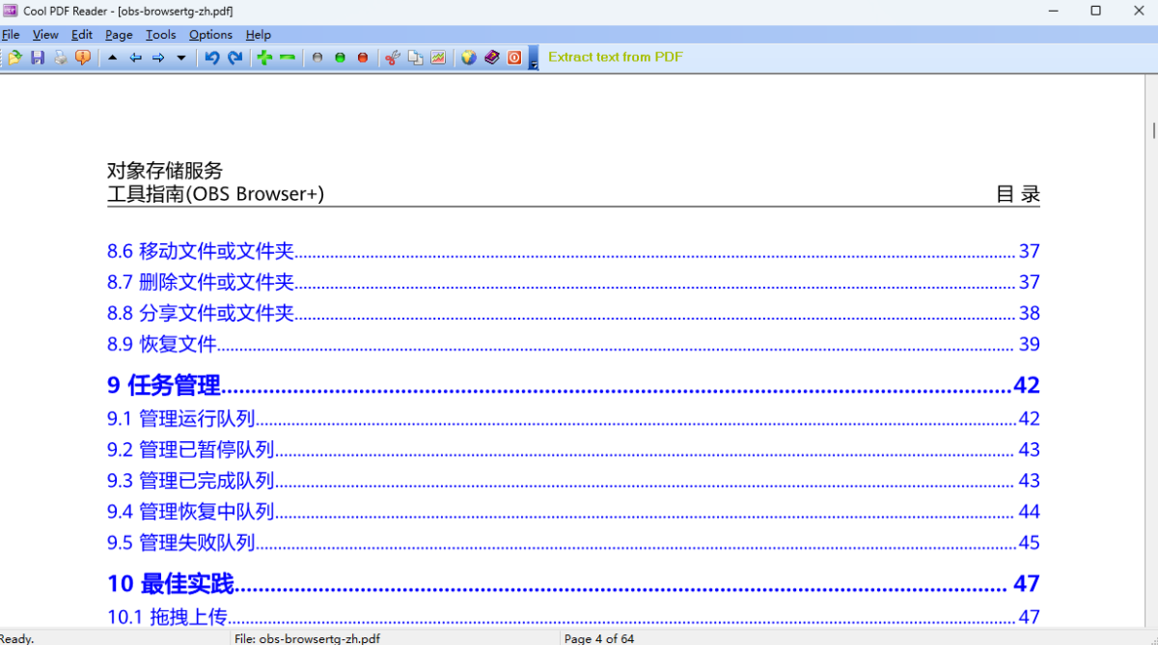Zoom out using the green minus icon

[x=286, y=57]
